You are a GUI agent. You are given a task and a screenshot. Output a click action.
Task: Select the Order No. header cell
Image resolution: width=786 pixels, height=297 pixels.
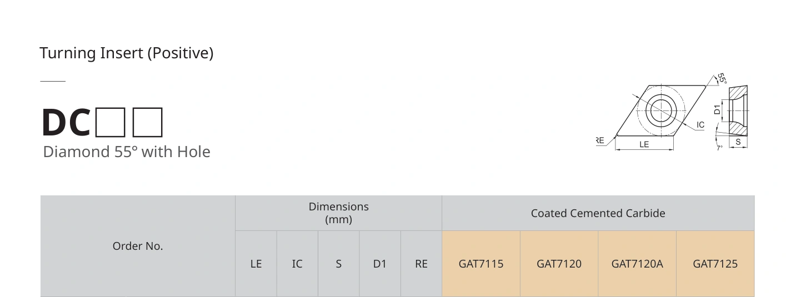pos(138,246)
